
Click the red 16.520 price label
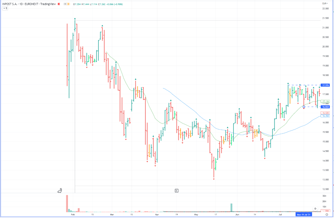coord(325,113)
